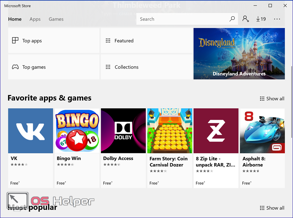The height and width of the screenshot is (218, 293).
Task: Select the Dolby Access app icon
Action: (x=123, y=131)
